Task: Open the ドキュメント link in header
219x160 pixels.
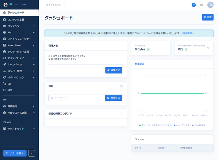Action: [54, 5]
